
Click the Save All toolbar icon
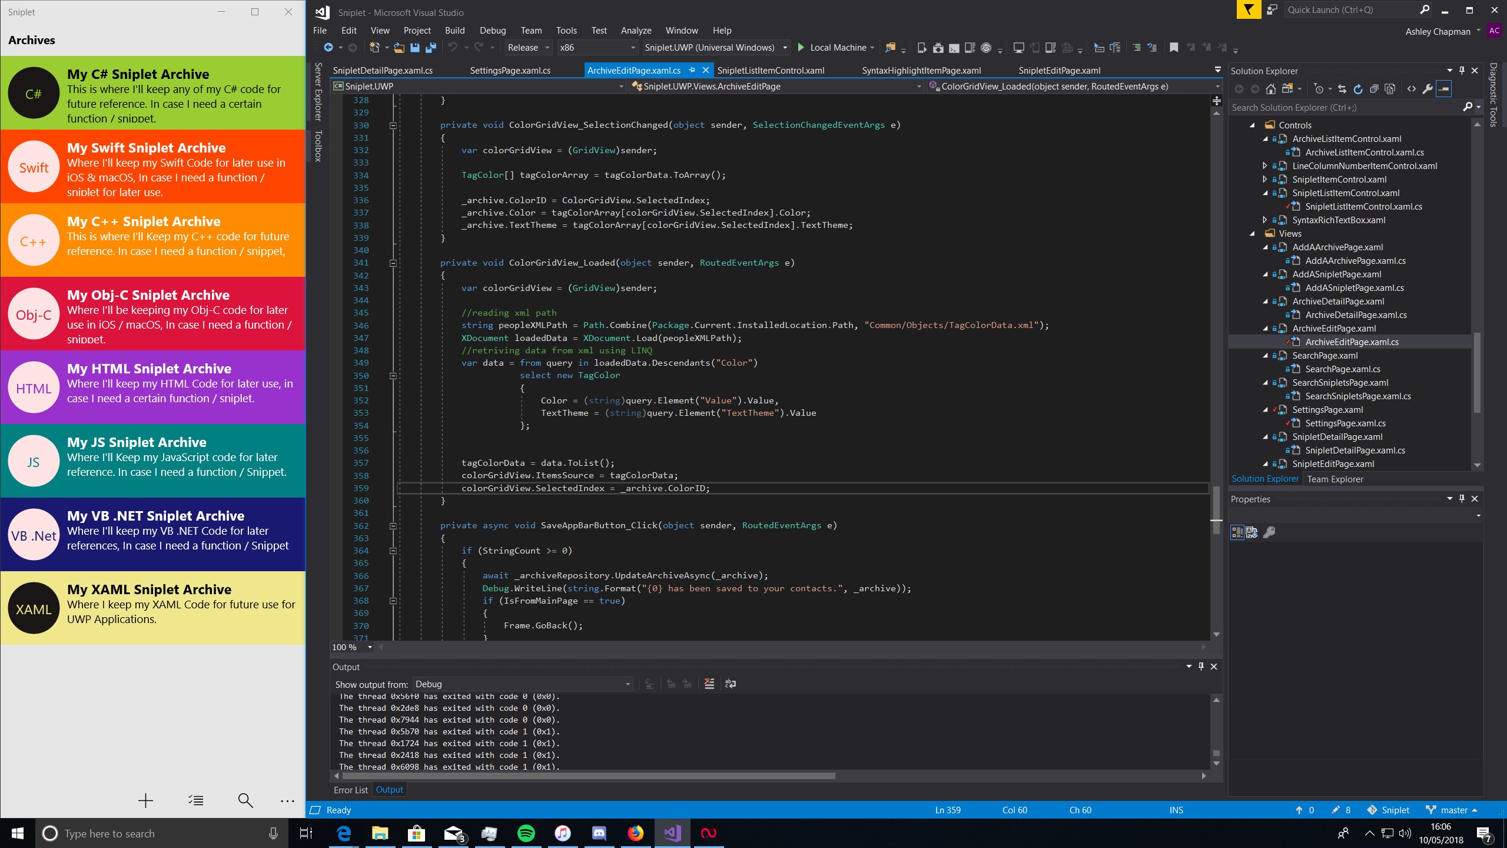(431, 48)
